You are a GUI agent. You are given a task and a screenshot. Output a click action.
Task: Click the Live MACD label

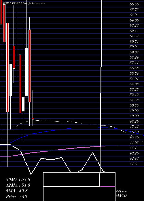121,194
